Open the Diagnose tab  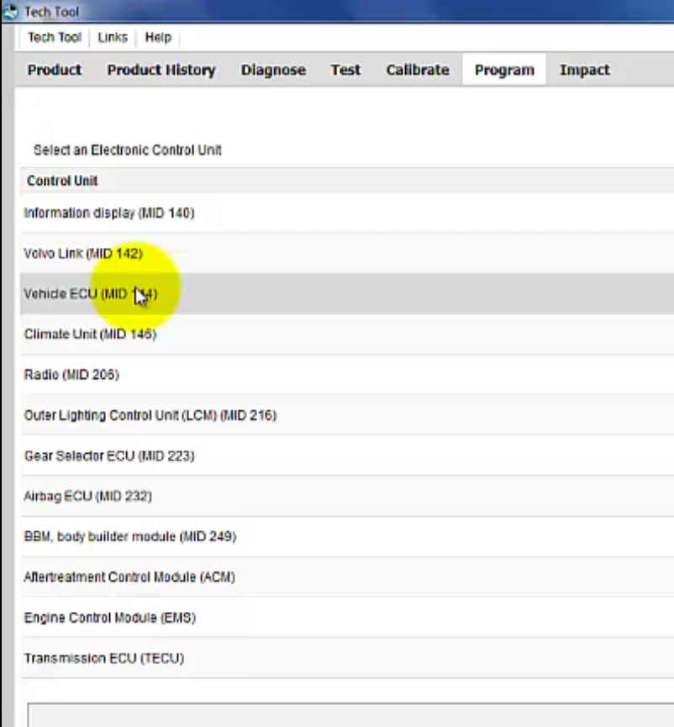point(273,70)
